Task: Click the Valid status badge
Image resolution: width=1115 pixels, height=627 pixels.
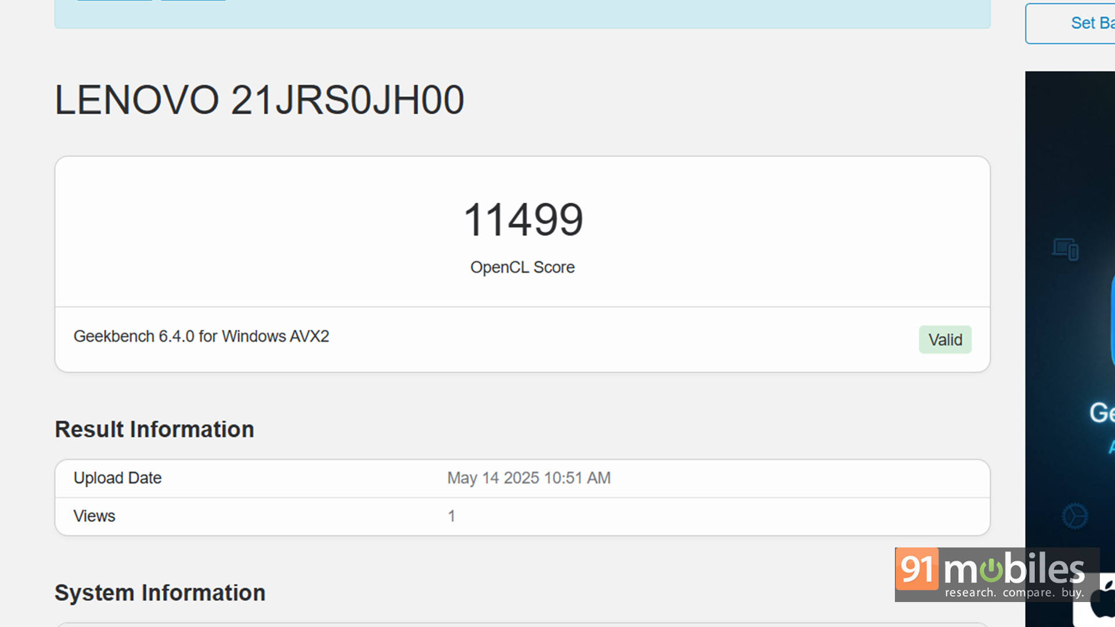Action: point(945,340)
